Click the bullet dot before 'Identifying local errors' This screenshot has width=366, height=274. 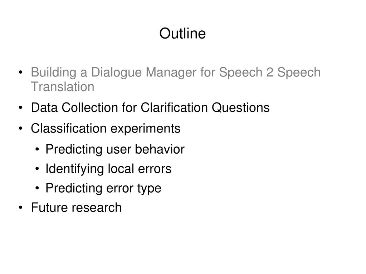(x=37, y=169)
